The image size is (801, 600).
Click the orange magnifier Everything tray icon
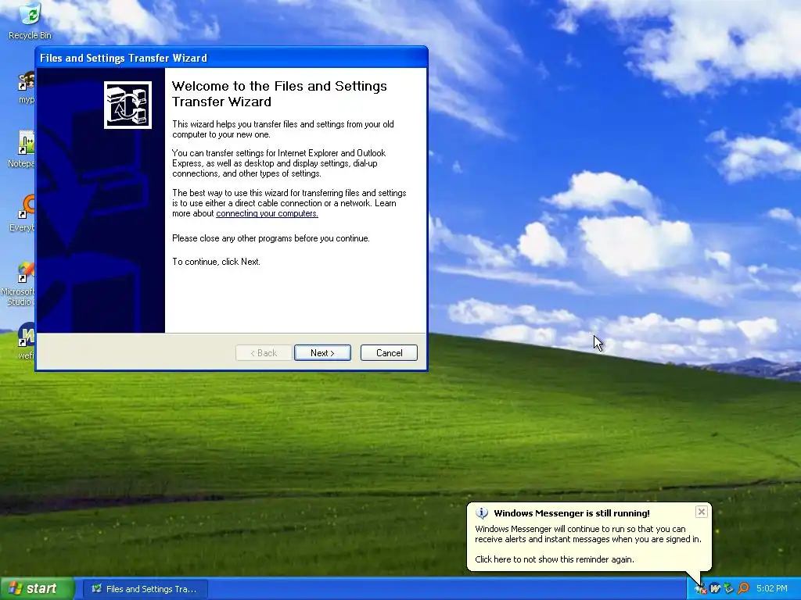tap(743, 589)
